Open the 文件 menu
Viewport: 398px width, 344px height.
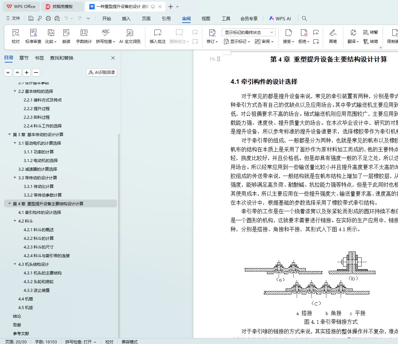[13, 18]
